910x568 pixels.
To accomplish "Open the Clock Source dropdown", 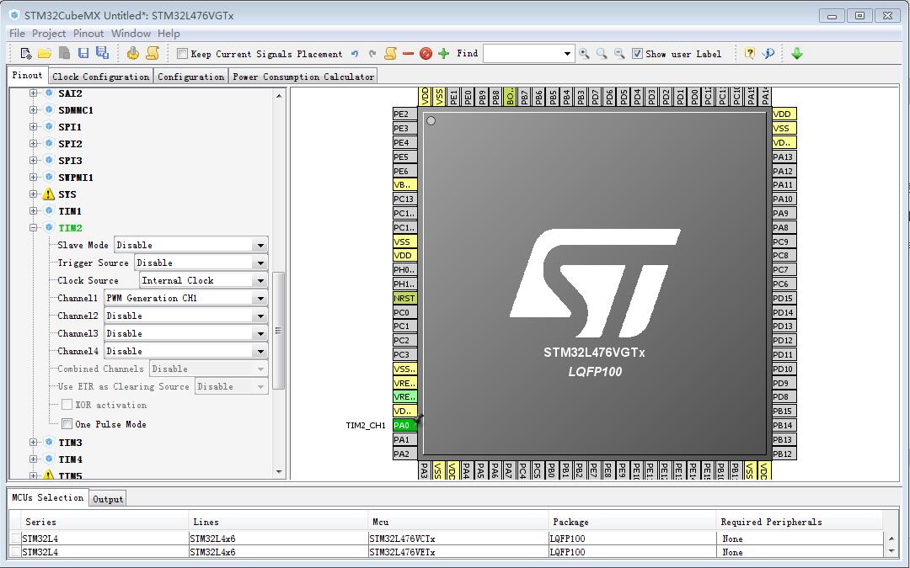I will point(260,280).
